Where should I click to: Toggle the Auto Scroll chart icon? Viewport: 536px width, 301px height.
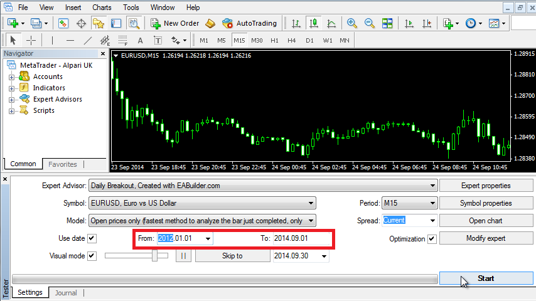tap(409, 23)
